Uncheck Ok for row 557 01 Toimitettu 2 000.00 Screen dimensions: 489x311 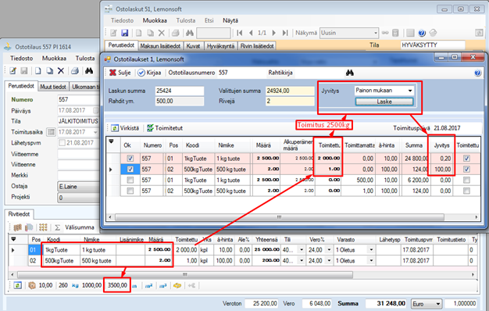coord(130,159)
